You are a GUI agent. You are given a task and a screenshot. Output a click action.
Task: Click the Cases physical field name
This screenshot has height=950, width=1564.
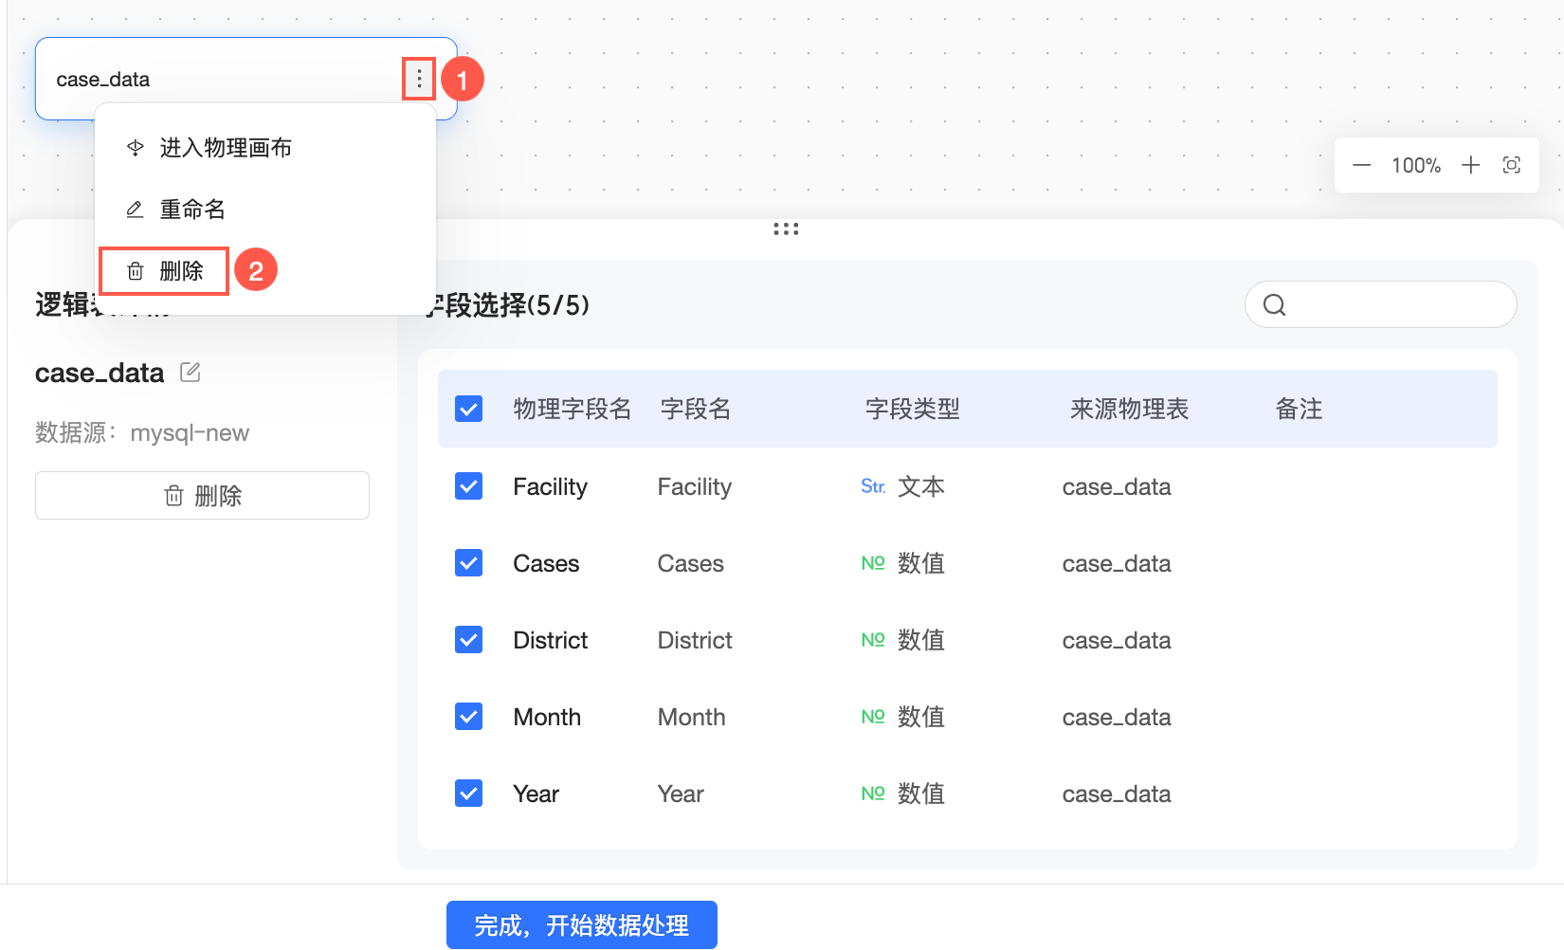pyautogui.click(x=546, y=563)
